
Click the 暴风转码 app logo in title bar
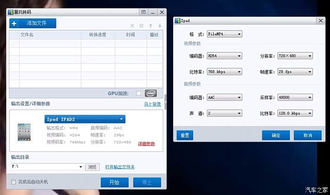tap(10, 12)
